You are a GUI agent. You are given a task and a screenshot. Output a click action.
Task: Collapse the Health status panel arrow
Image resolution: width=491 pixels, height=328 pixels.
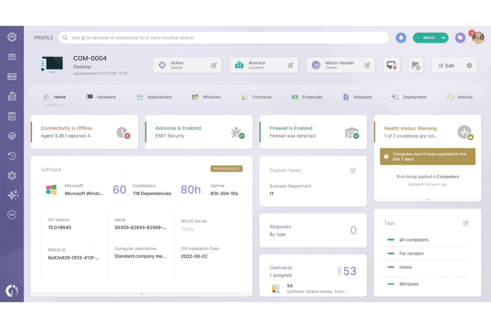(x=428, y=199)
